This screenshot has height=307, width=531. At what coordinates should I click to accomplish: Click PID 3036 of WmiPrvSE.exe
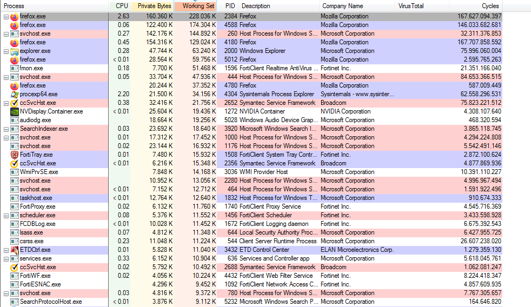click(230, 172)
